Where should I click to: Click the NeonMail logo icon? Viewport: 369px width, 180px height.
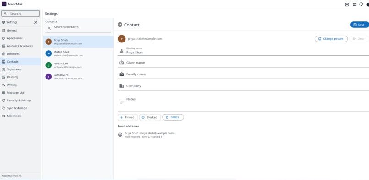click(4, 4)
